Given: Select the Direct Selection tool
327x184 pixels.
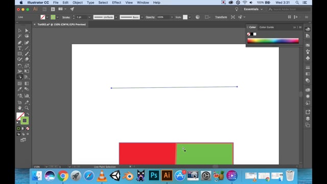Looking at the screenshot, I should 27,31.
